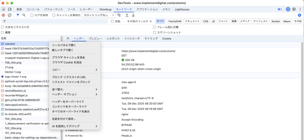Expand the コピー submenu in context menu

pyautogui.click(x=75, y=70)
